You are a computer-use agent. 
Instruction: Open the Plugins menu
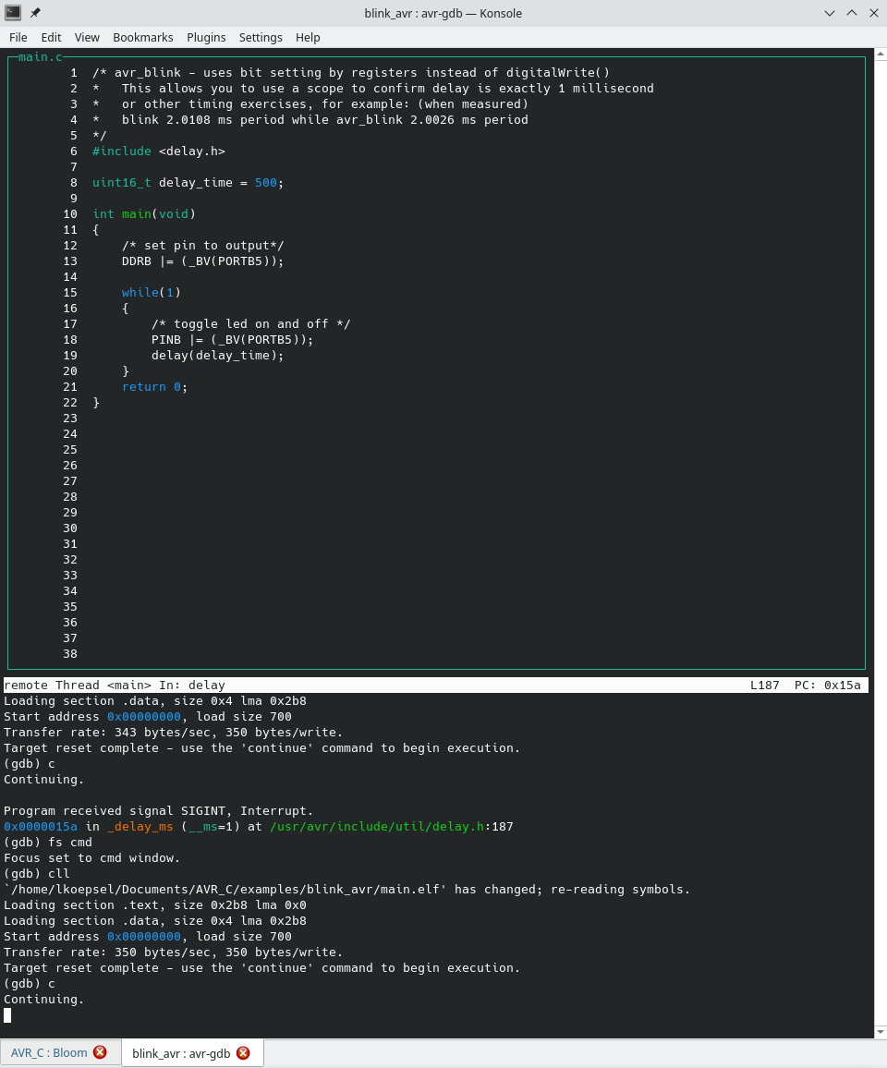point(206,38)
